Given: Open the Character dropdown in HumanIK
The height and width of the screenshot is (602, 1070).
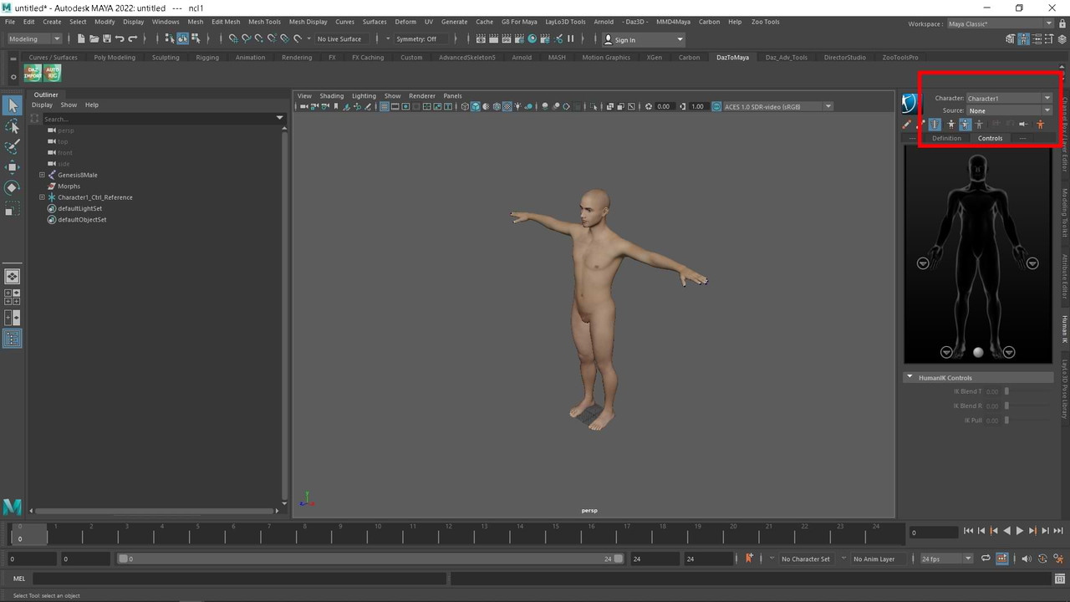Looking at the screenshot, I should [x=1008, y=98].
